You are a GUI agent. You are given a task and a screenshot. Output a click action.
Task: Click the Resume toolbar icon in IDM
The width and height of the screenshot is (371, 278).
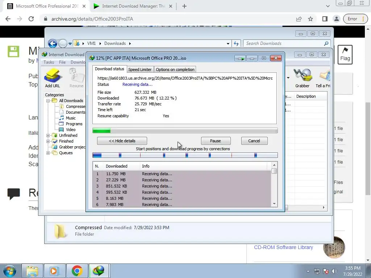tap(76, 78)
